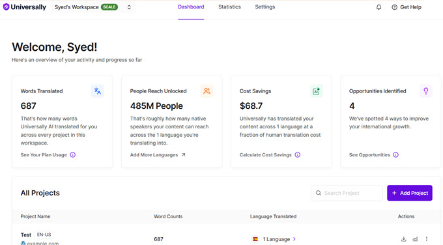Click See Opportunities link

[369, 155]
